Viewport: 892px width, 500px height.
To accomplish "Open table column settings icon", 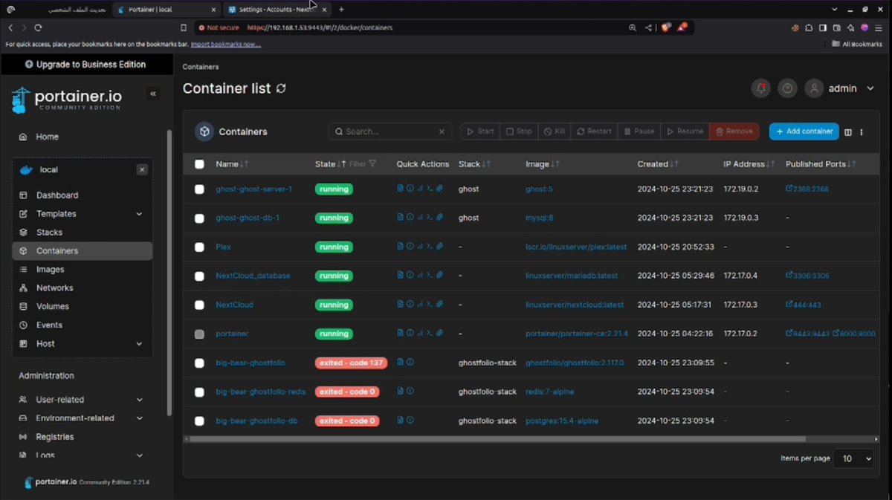I will pyautogui.click(x=848, y=132).
